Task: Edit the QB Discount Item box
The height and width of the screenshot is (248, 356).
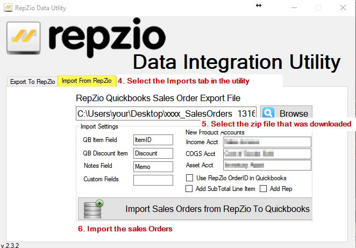Action: coord(153,153)
